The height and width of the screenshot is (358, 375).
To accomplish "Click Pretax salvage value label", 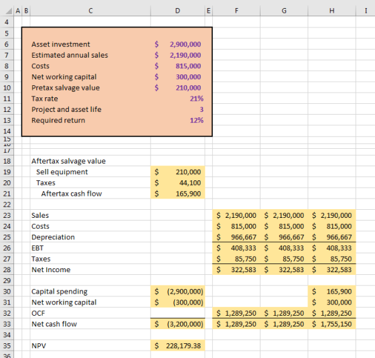I will [66, 88].
